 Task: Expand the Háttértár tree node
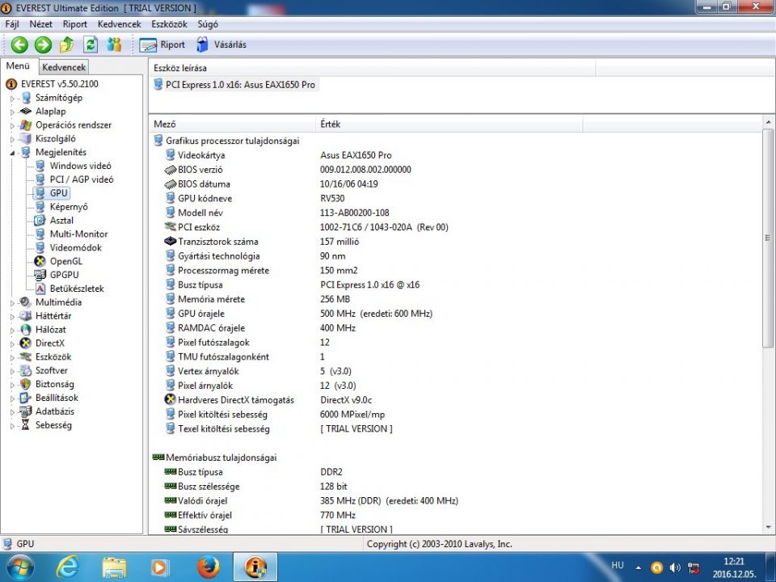click(x=13, y=316)
